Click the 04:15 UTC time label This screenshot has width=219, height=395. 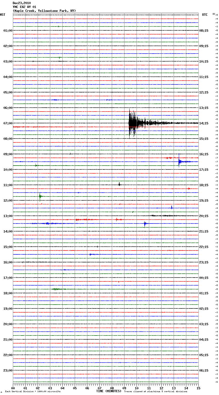pos(204,340)
